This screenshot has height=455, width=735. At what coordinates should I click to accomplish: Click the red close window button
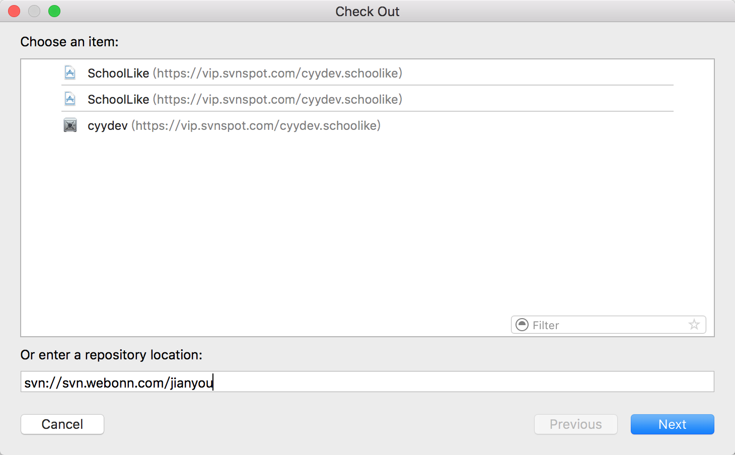click(14, 11)
